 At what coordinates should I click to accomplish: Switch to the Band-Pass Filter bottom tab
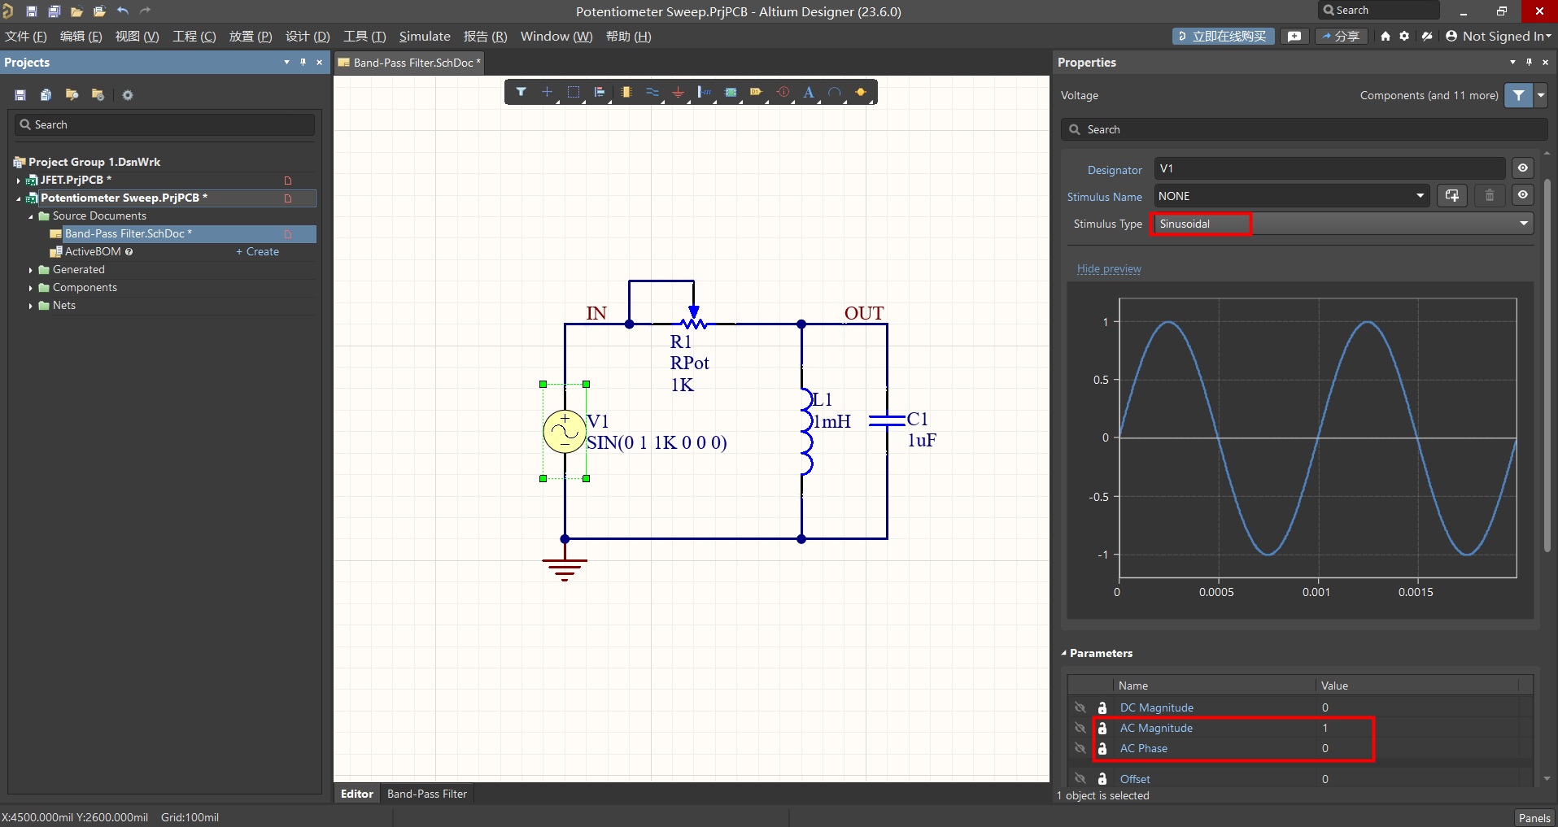click(x=427, y=794)
